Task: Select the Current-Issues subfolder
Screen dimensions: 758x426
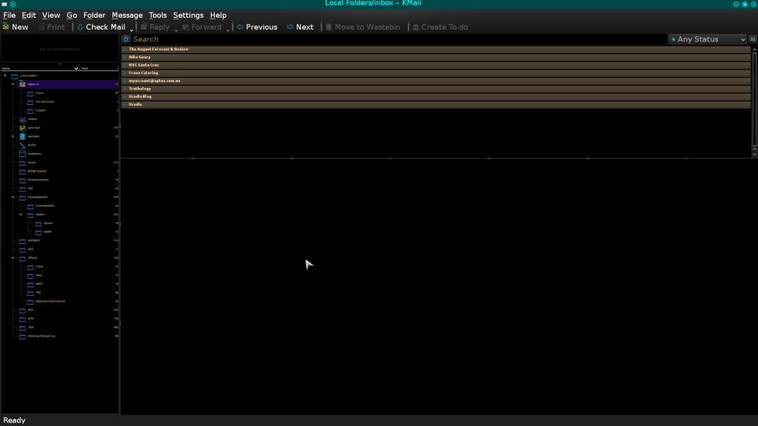Action: [44, 102]
